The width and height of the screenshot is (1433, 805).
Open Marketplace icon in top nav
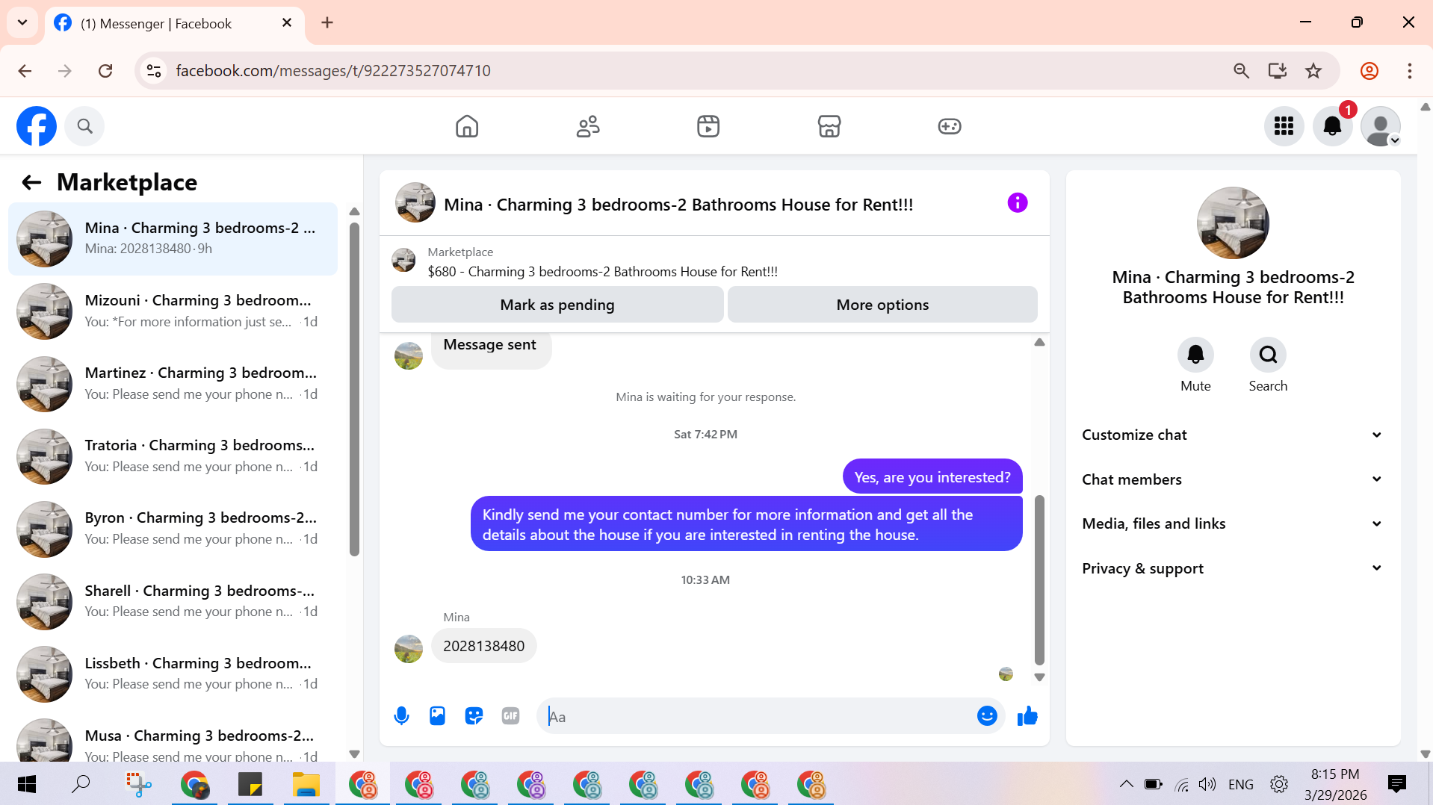[829, 126]
